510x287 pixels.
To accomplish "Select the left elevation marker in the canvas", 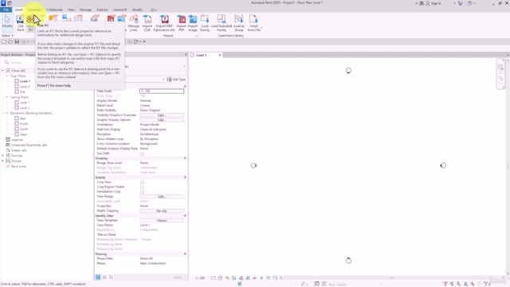I will pos(253,166).
